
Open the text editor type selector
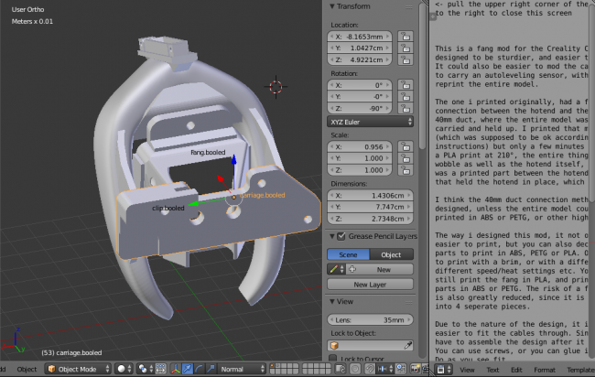[443, 370]
